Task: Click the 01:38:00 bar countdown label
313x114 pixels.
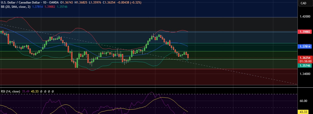Action: pyautogui.click(x=305, y=61)
